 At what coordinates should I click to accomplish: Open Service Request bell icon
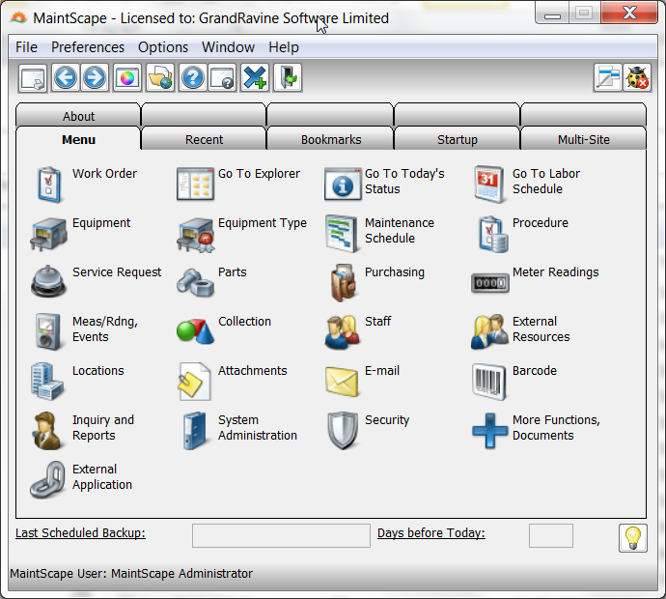coord(48,281)
